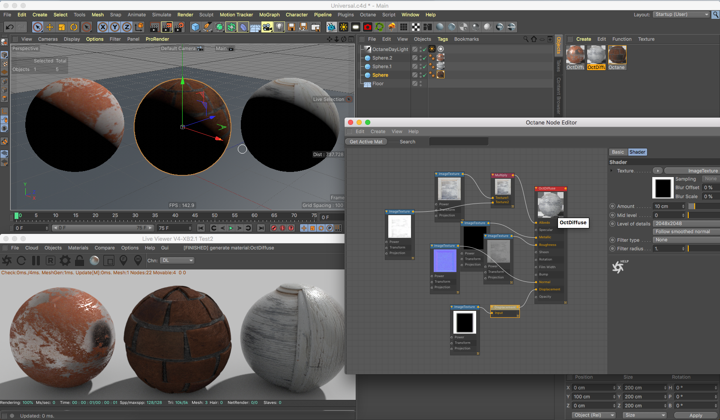Switch to the Basic tab in Node Editor

[x=618, y=152]
